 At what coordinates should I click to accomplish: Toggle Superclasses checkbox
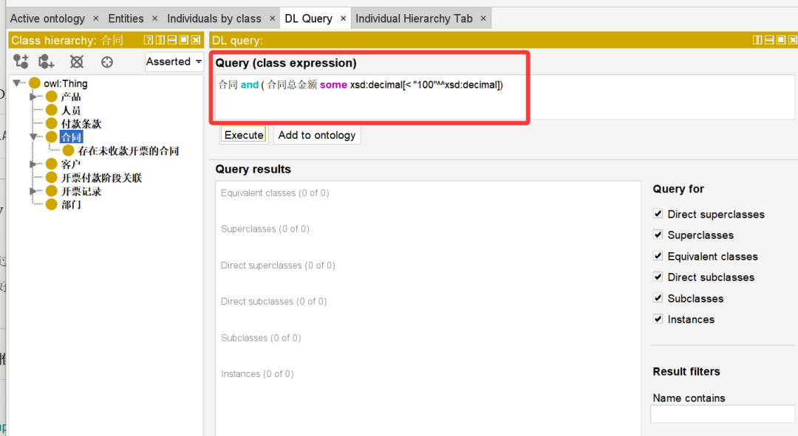click(658, 235)
